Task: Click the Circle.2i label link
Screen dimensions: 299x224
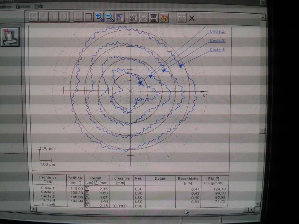Action: click(218, 32)
